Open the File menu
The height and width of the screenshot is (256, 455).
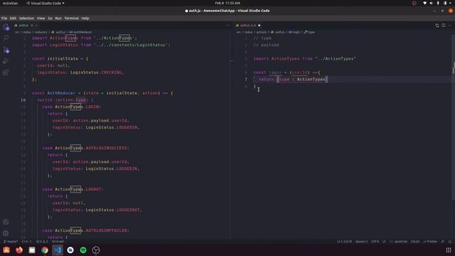4,18
